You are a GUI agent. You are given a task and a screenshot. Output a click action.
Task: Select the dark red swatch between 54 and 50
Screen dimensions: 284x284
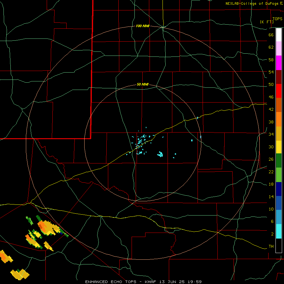coord(279,77)
